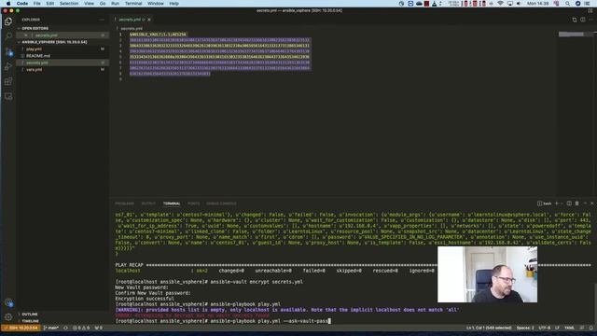Open the Accounts icon in the activity bar

click(8, 302)
